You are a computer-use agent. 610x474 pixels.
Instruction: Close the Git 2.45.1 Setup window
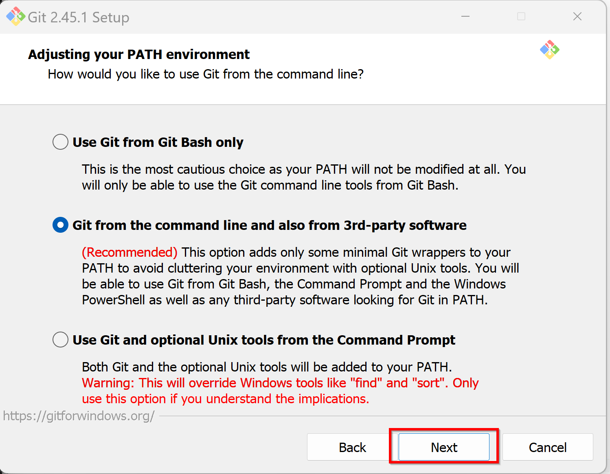577,16
